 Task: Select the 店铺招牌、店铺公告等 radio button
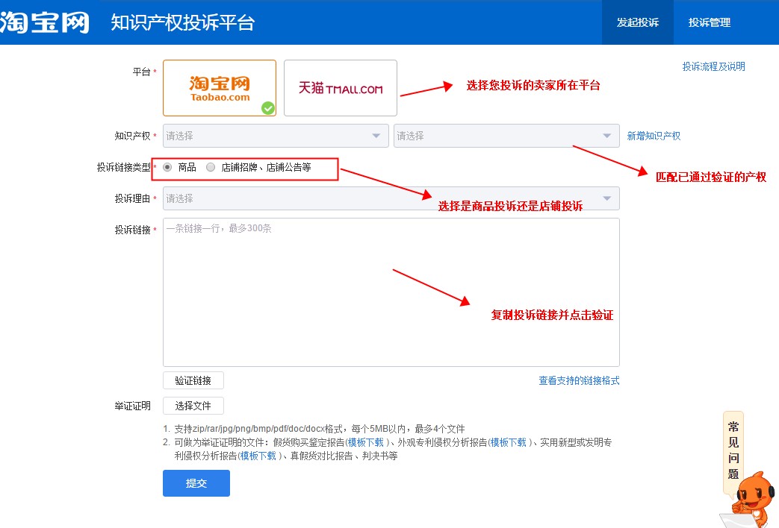tap(211, 167)
